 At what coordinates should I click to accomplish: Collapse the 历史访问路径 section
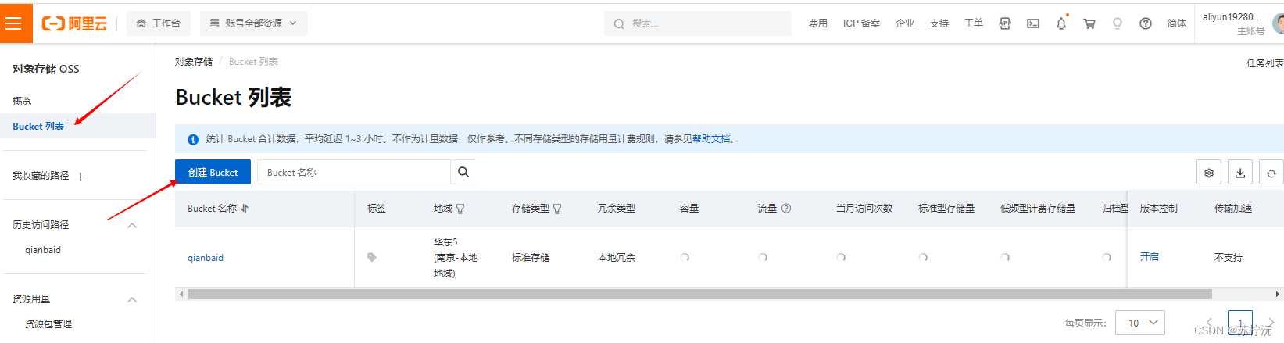pyautogui.click(x=132, y=225)
